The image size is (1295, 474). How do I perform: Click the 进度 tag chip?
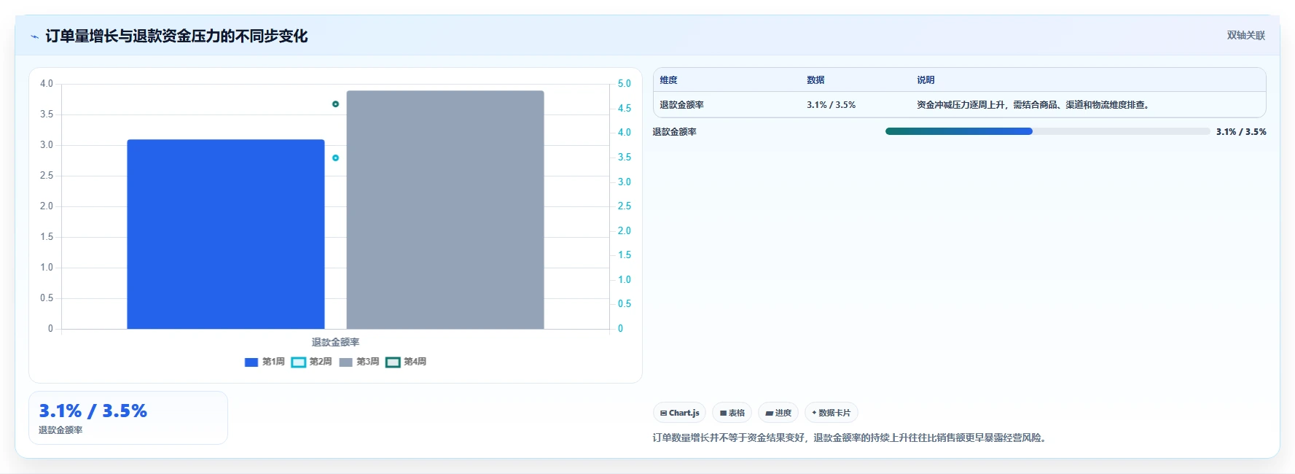(x=778, y=413)
